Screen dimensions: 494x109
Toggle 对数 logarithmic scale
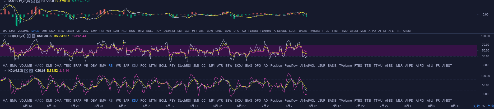coord(477,106)
